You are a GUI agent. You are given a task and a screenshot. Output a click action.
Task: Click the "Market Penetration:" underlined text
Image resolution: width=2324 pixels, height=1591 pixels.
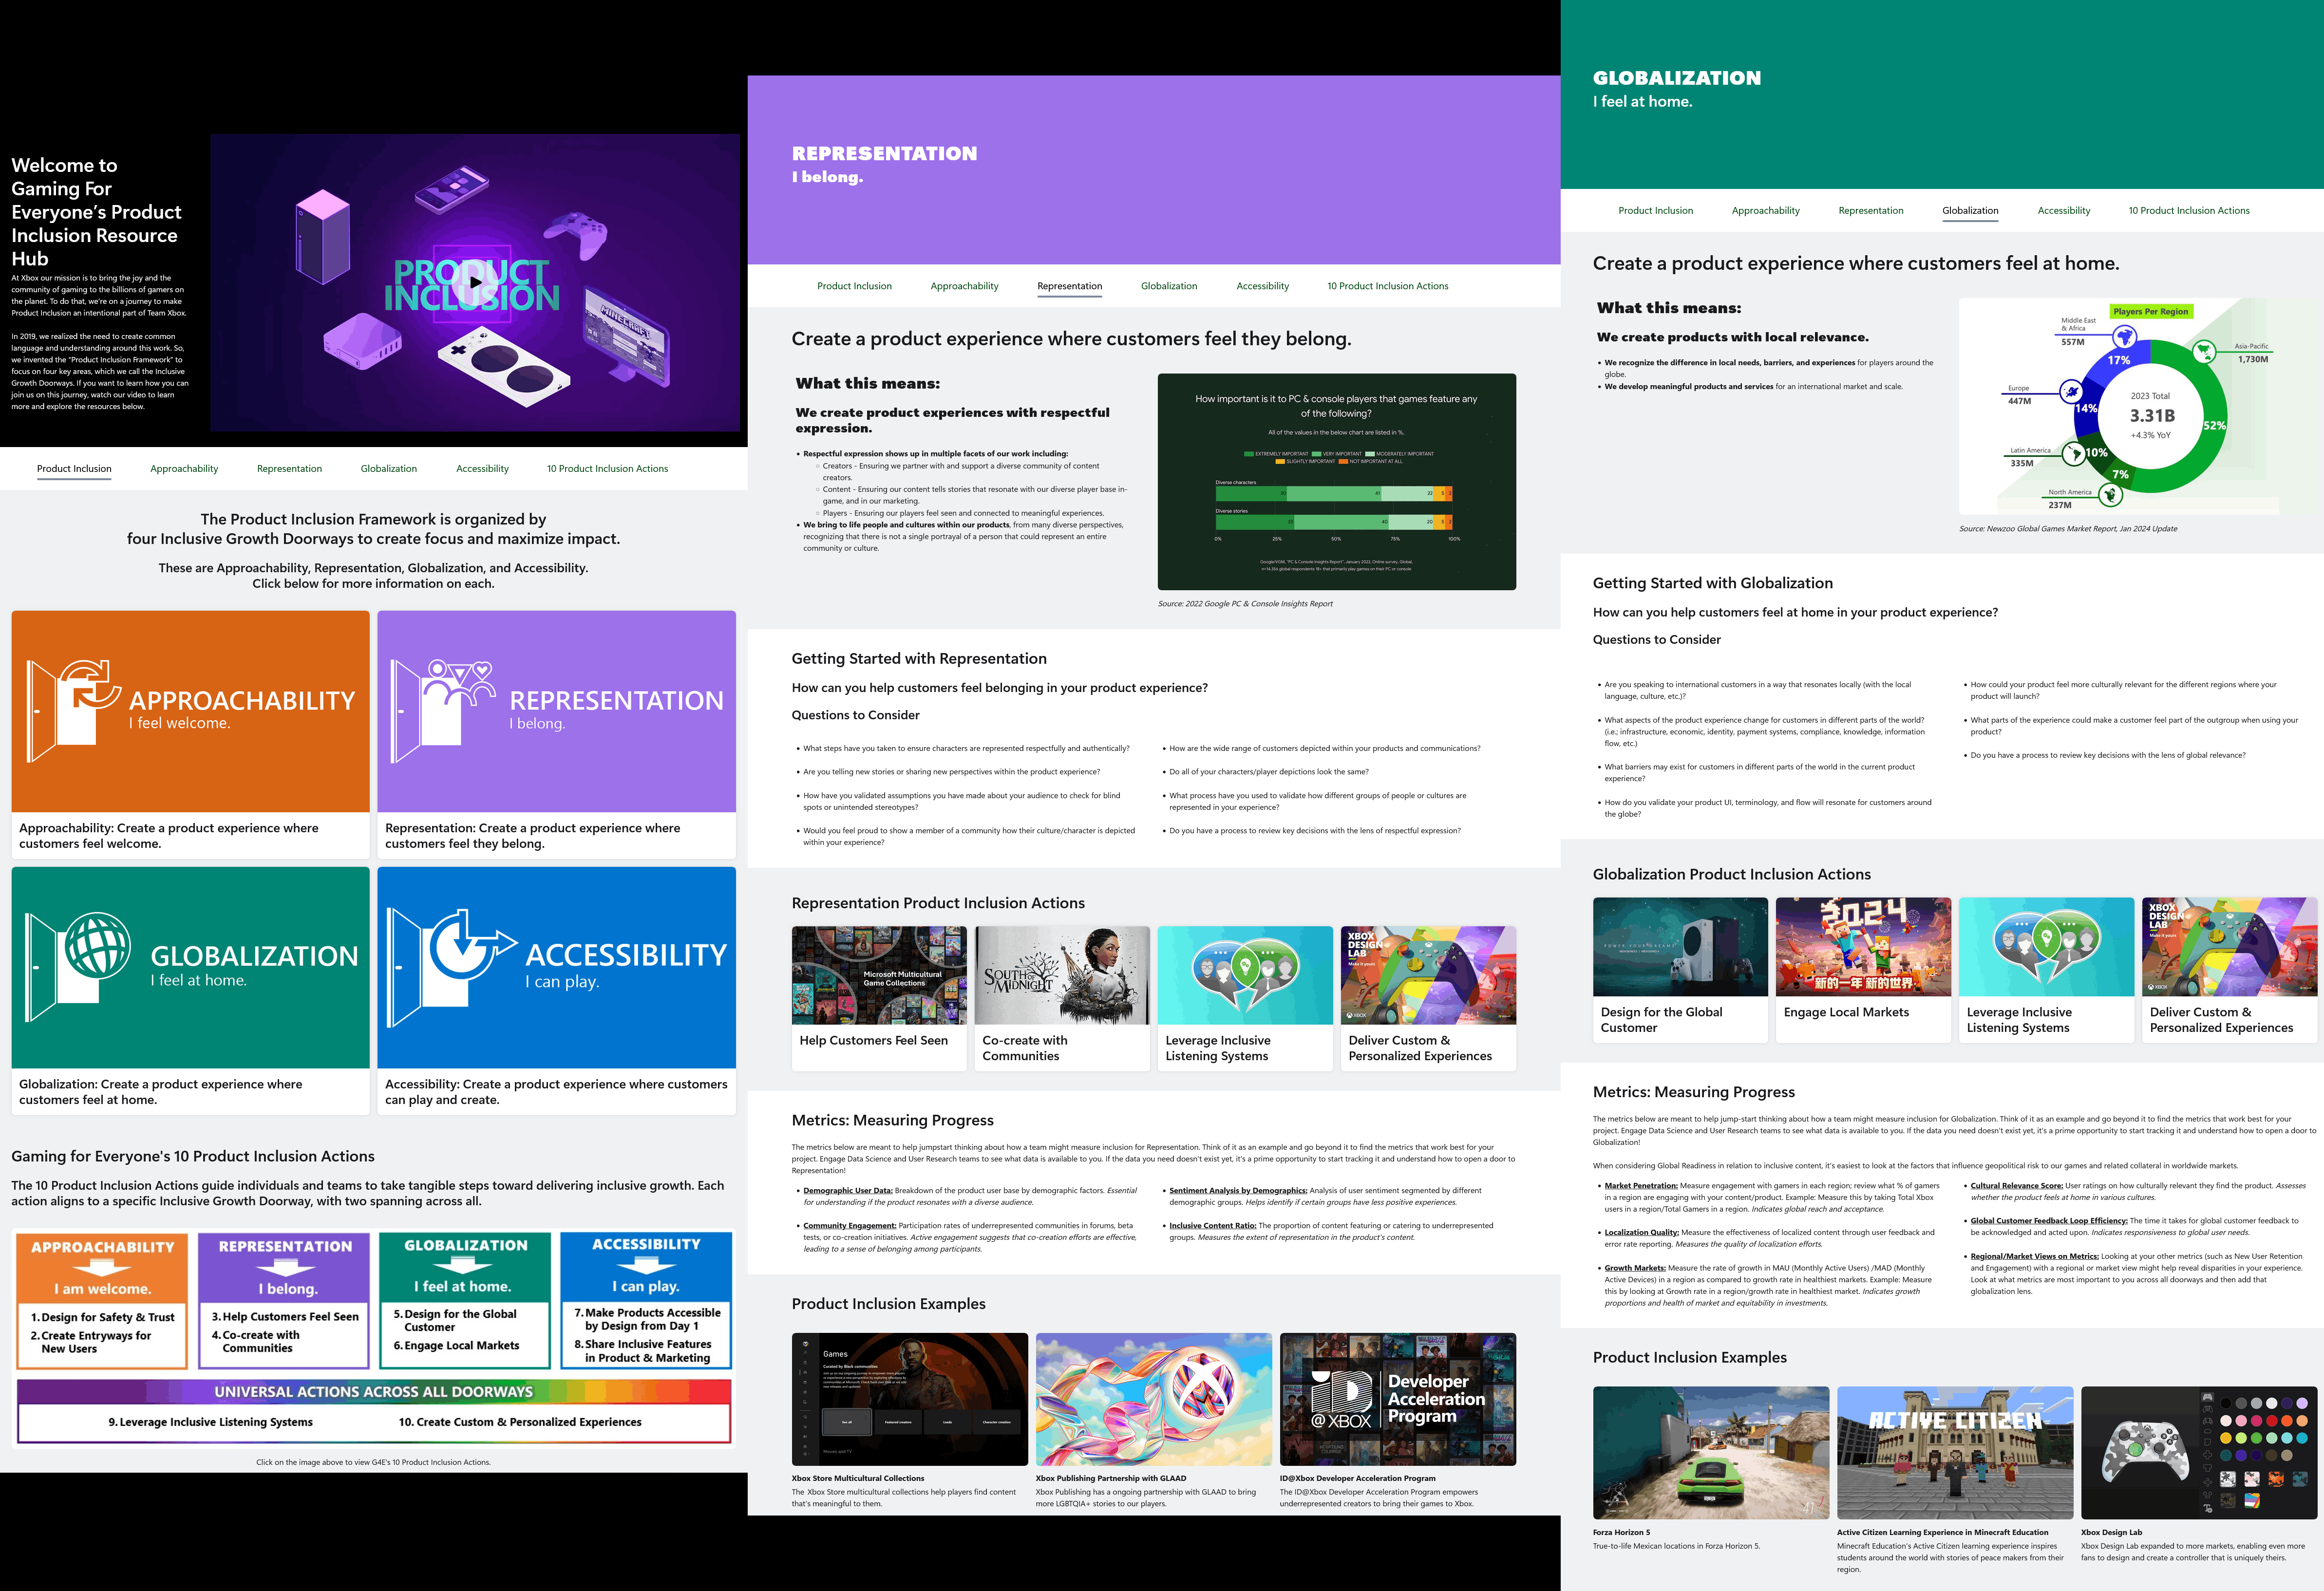[x=1641, y=1186]
